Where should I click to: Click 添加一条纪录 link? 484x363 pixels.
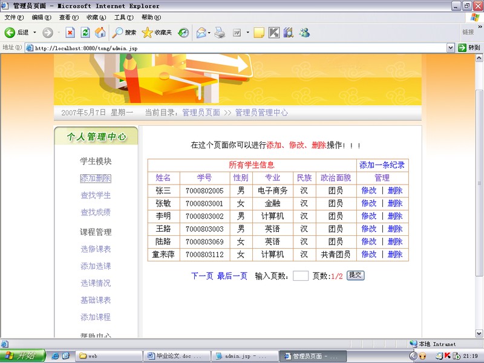pyautogui.click(x=382, y=165)
